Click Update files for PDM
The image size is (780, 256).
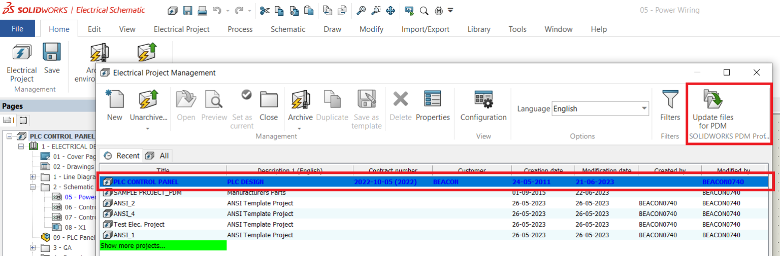coord(713,109)
